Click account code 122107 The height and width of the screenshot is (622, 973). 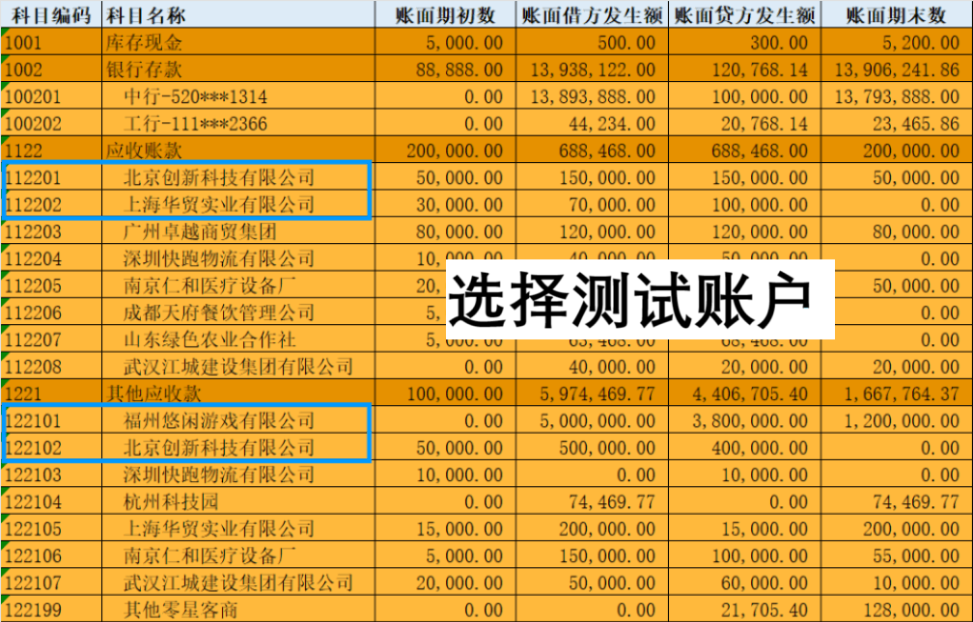point(51,582)
